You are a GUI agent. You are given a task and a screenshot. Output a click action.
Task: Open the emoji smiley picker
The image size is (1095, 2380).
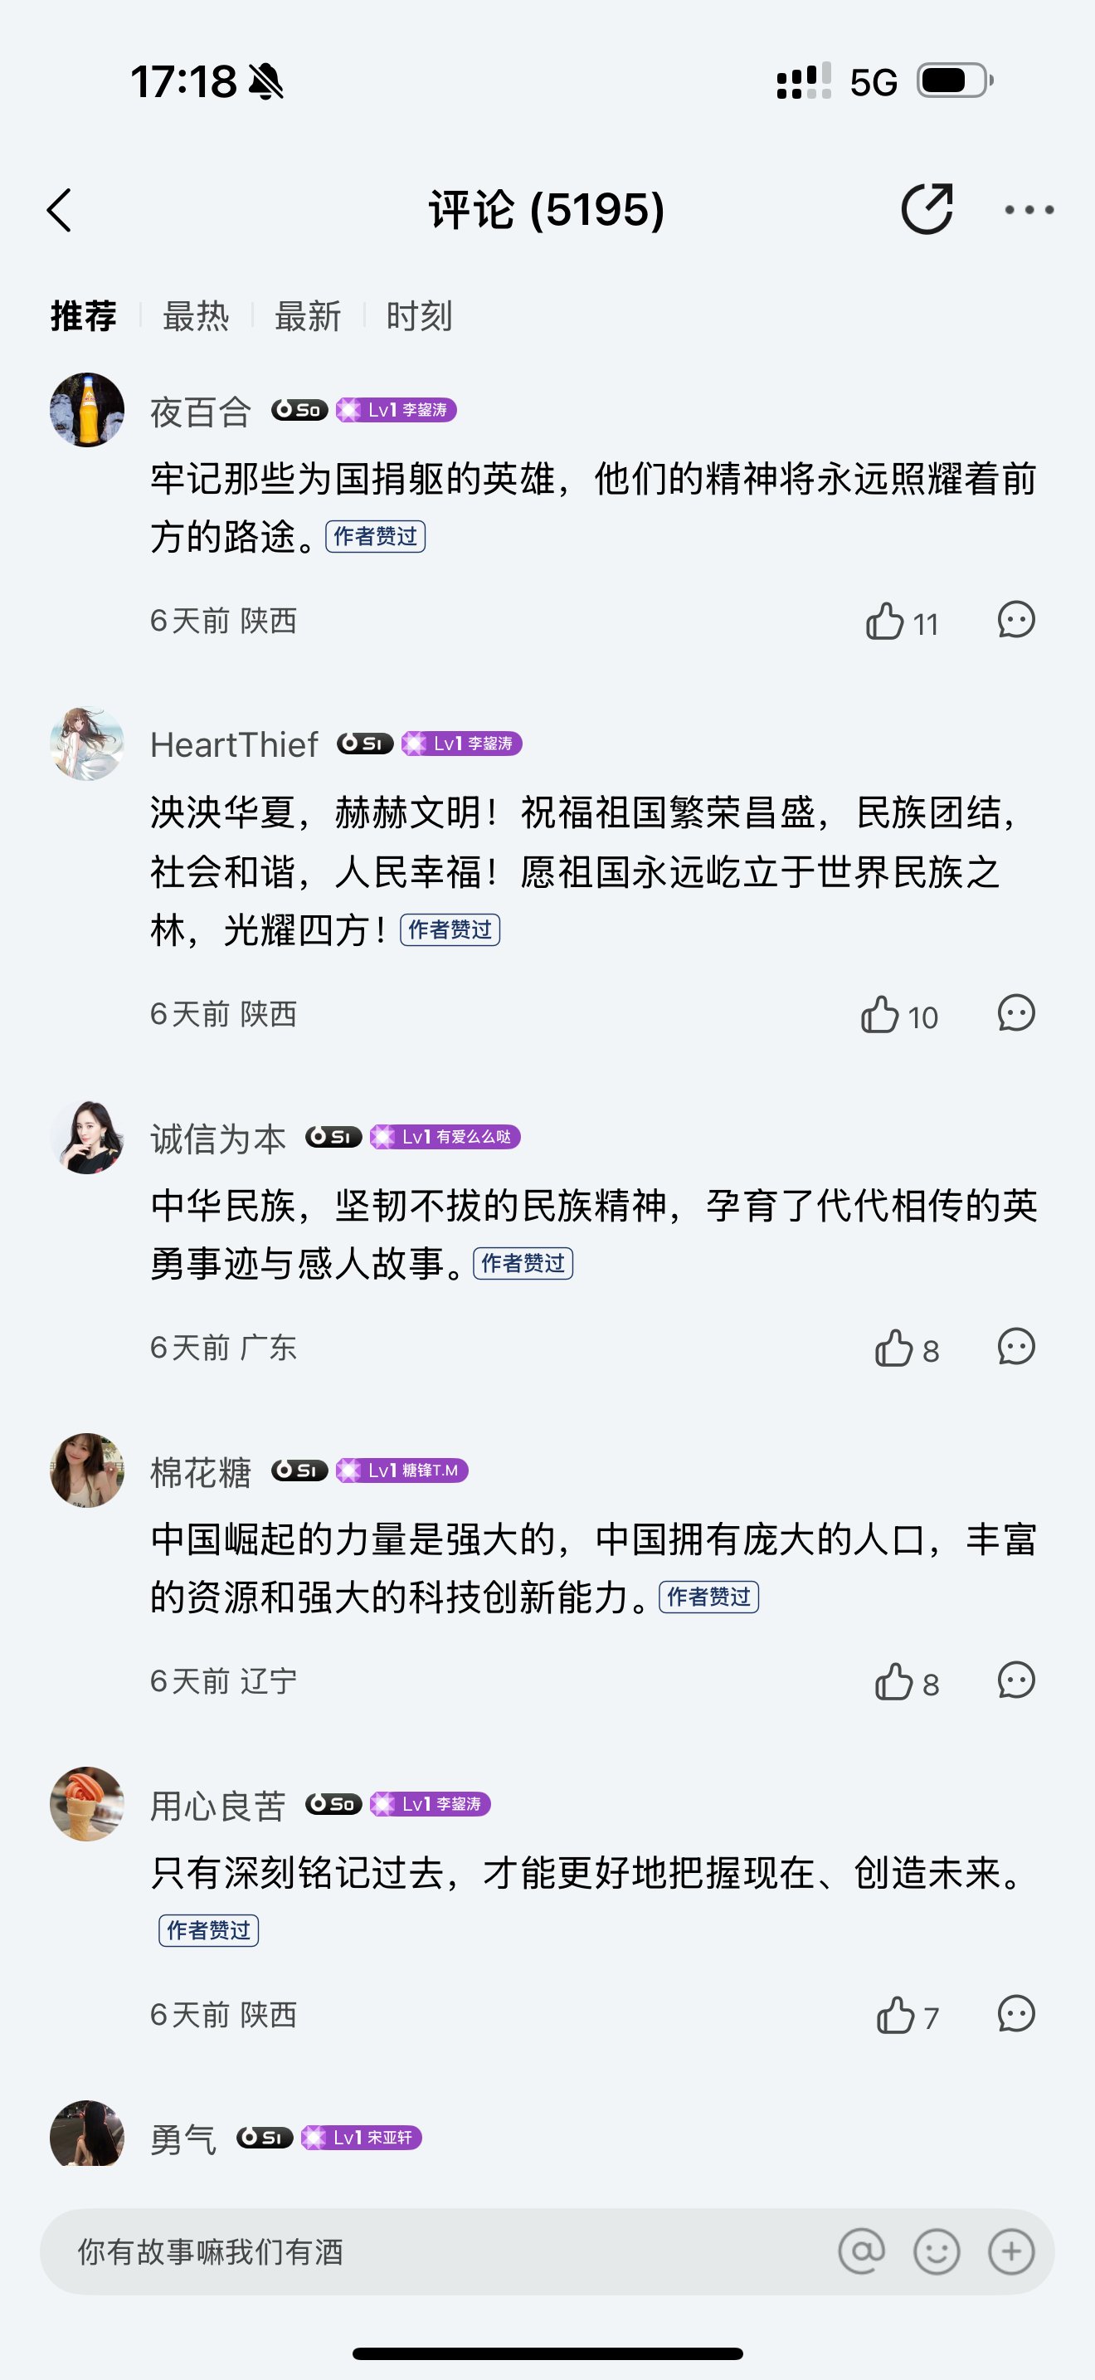tap(937, 2251)
